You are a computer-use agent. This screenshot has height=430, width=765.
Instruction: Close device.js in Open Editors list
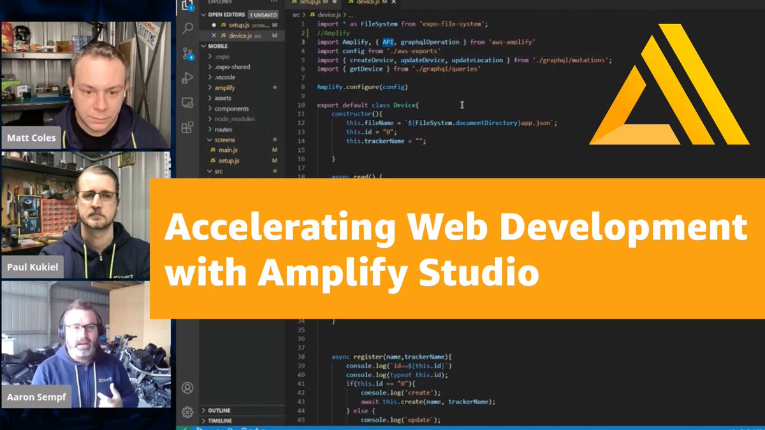point(214,36)
